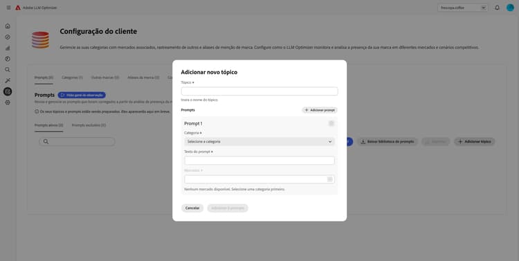Viewport: 519px width, 261px height.
Task: Open the user profile avatar
Action: click(x=510, y=8)
